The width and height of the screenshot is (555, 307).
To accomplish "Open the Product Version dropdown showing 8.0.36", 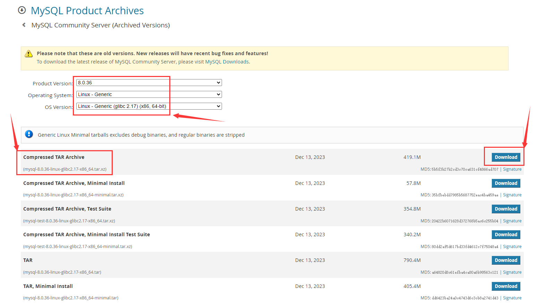I will [149, 83].
